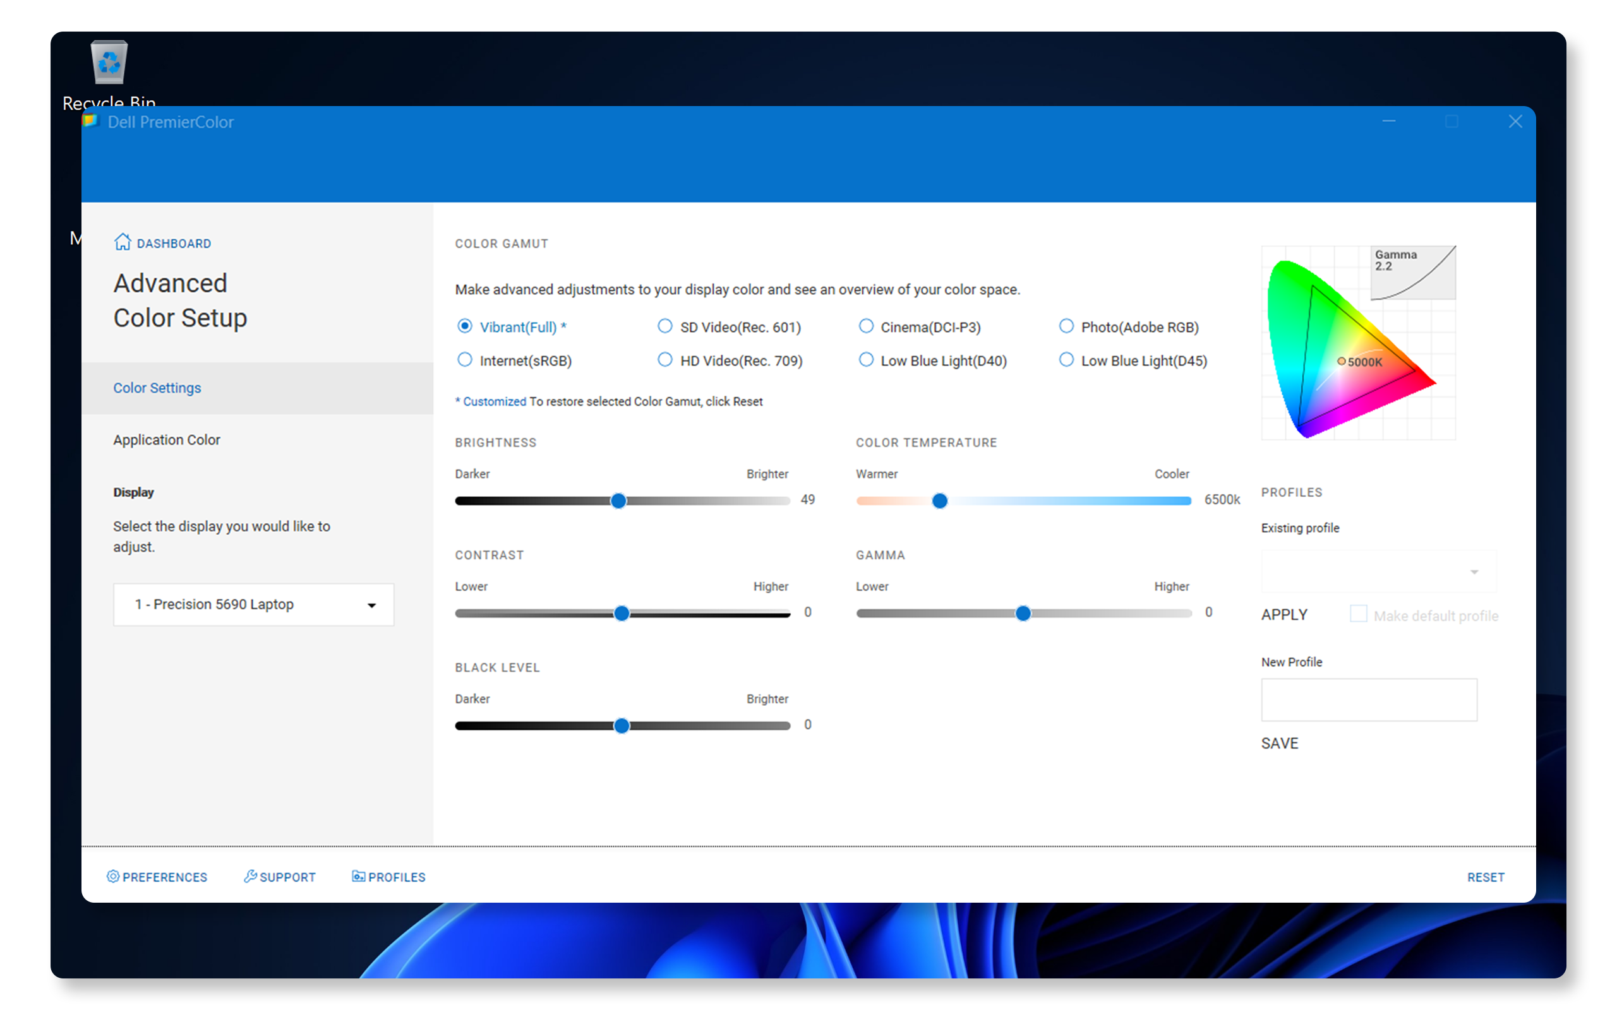Open Support from footer

click(287, 877)
